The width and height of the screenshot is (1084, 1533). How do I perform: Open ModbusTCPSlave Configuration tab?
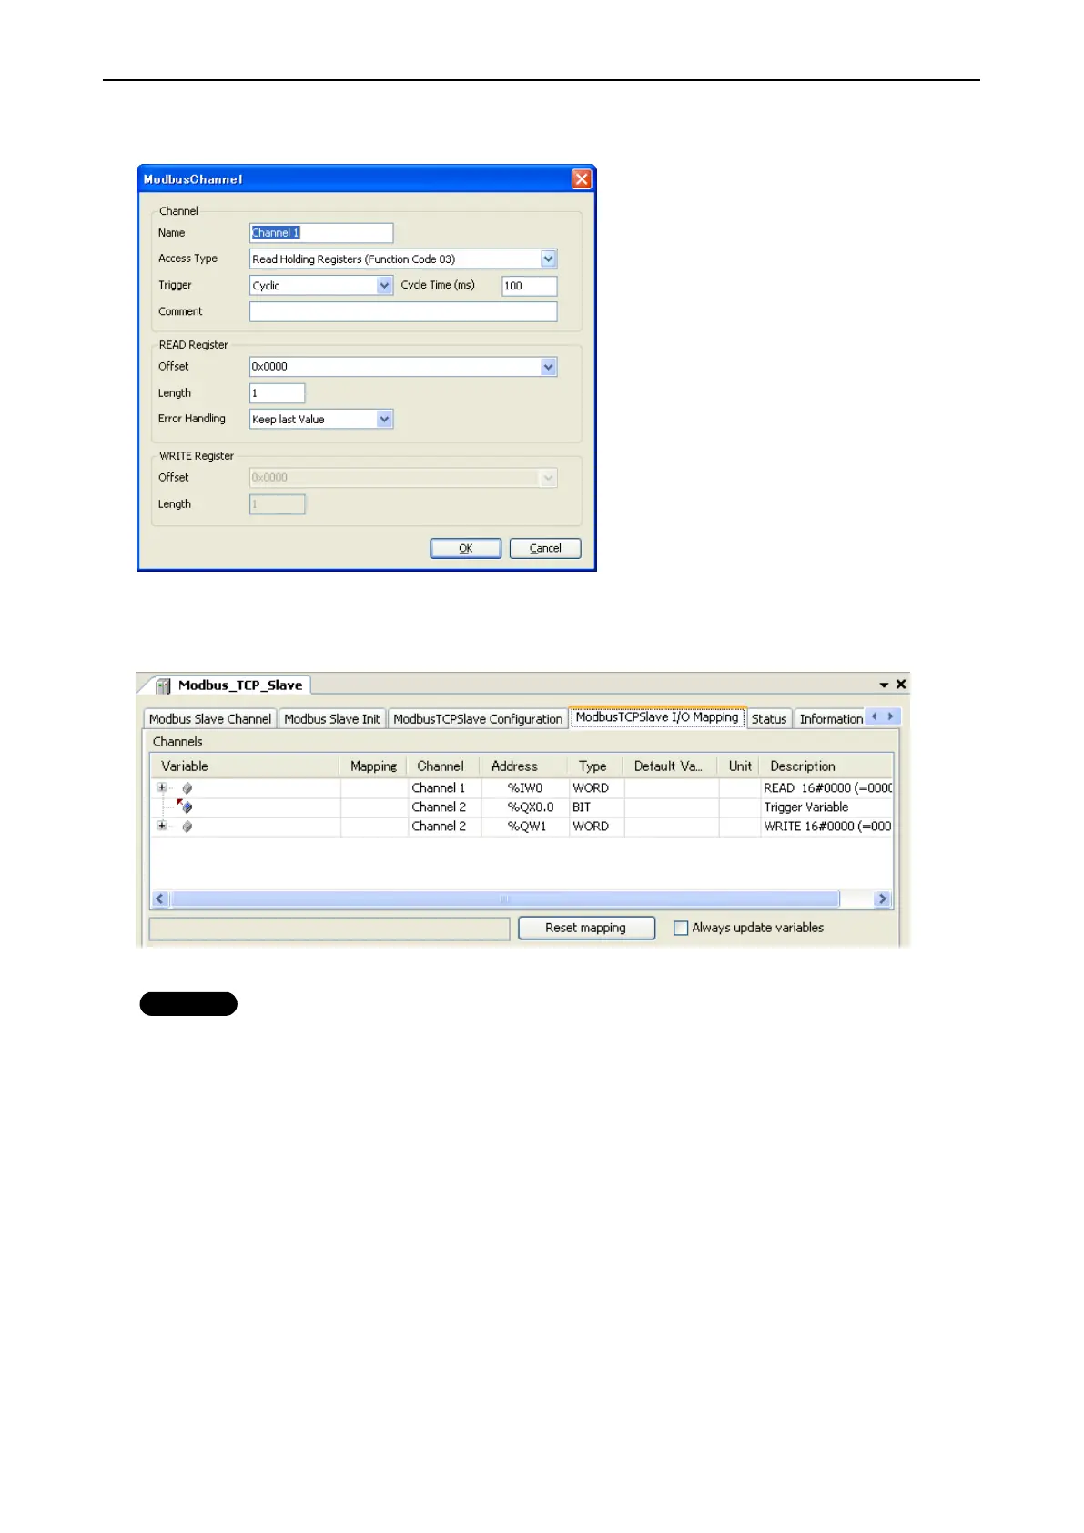click(x=478, y=719)
